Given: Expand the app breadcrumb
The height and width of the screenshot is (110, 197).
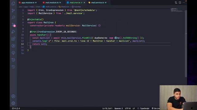Looking at the screenshot, I should coord(26,7).
